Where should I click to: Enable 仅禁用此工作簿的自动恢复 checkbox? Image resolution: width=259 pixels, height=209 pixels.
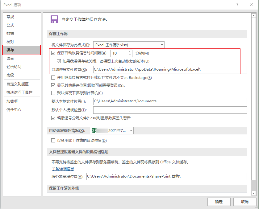tap(53, 140)
